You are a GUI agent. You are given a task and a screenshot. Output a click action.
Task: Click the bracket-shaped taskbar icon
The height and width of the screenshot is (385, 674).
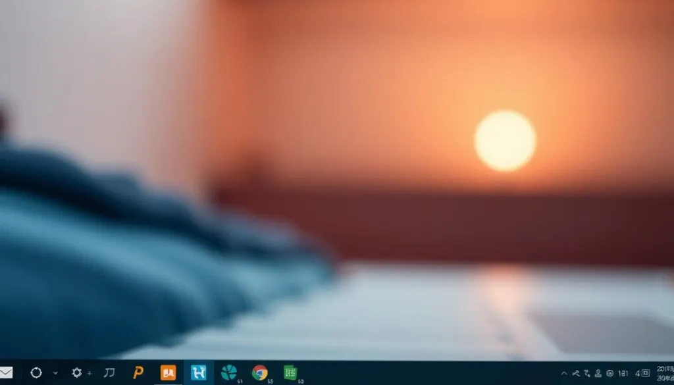click(109, 374)
